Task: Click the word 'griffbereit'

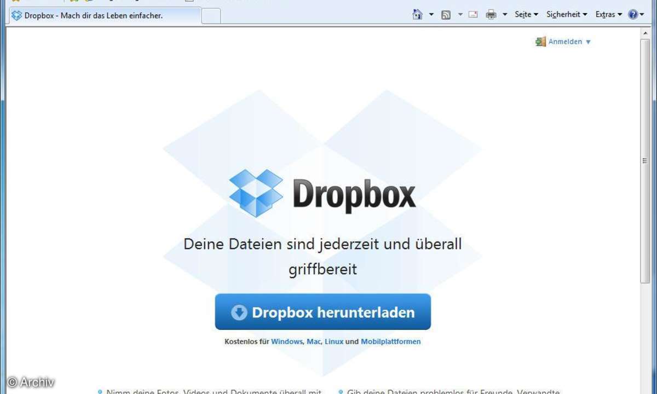Action: [x=322, y=269]
